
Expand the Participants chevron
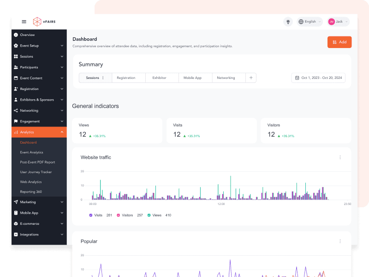(62, 67)
